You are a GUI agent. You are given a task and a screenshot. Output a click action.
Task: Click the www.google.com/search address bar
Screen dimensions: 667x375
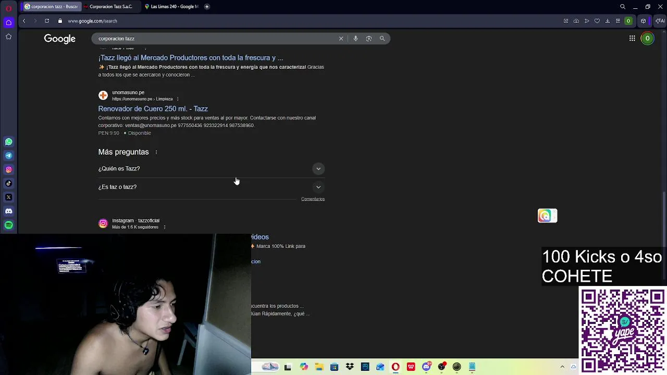click(x=92, y=21)
